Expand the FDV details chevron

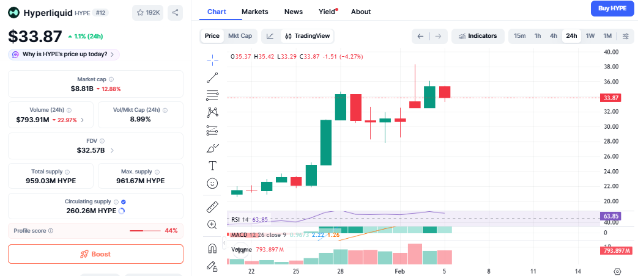112,150
